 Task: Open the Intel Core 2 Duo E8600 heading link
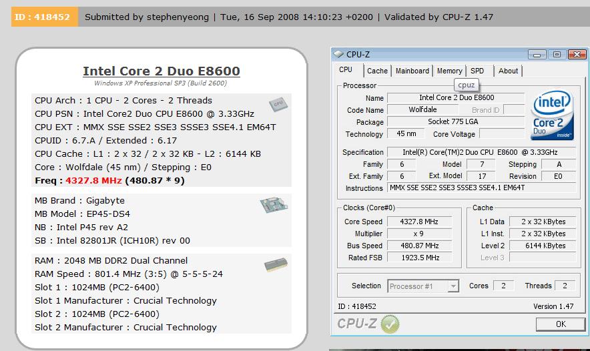162,71
